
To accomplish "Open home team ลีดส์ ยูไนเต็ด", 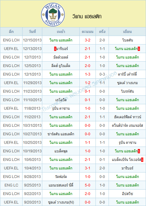I will point(61,66).
